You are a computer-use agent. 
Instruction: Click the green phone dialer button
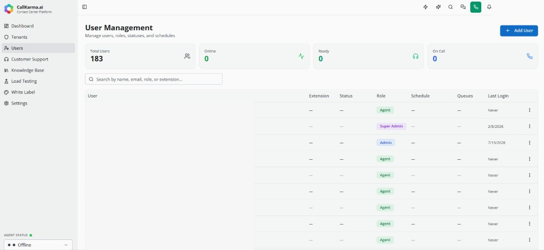tap(475, 7)
